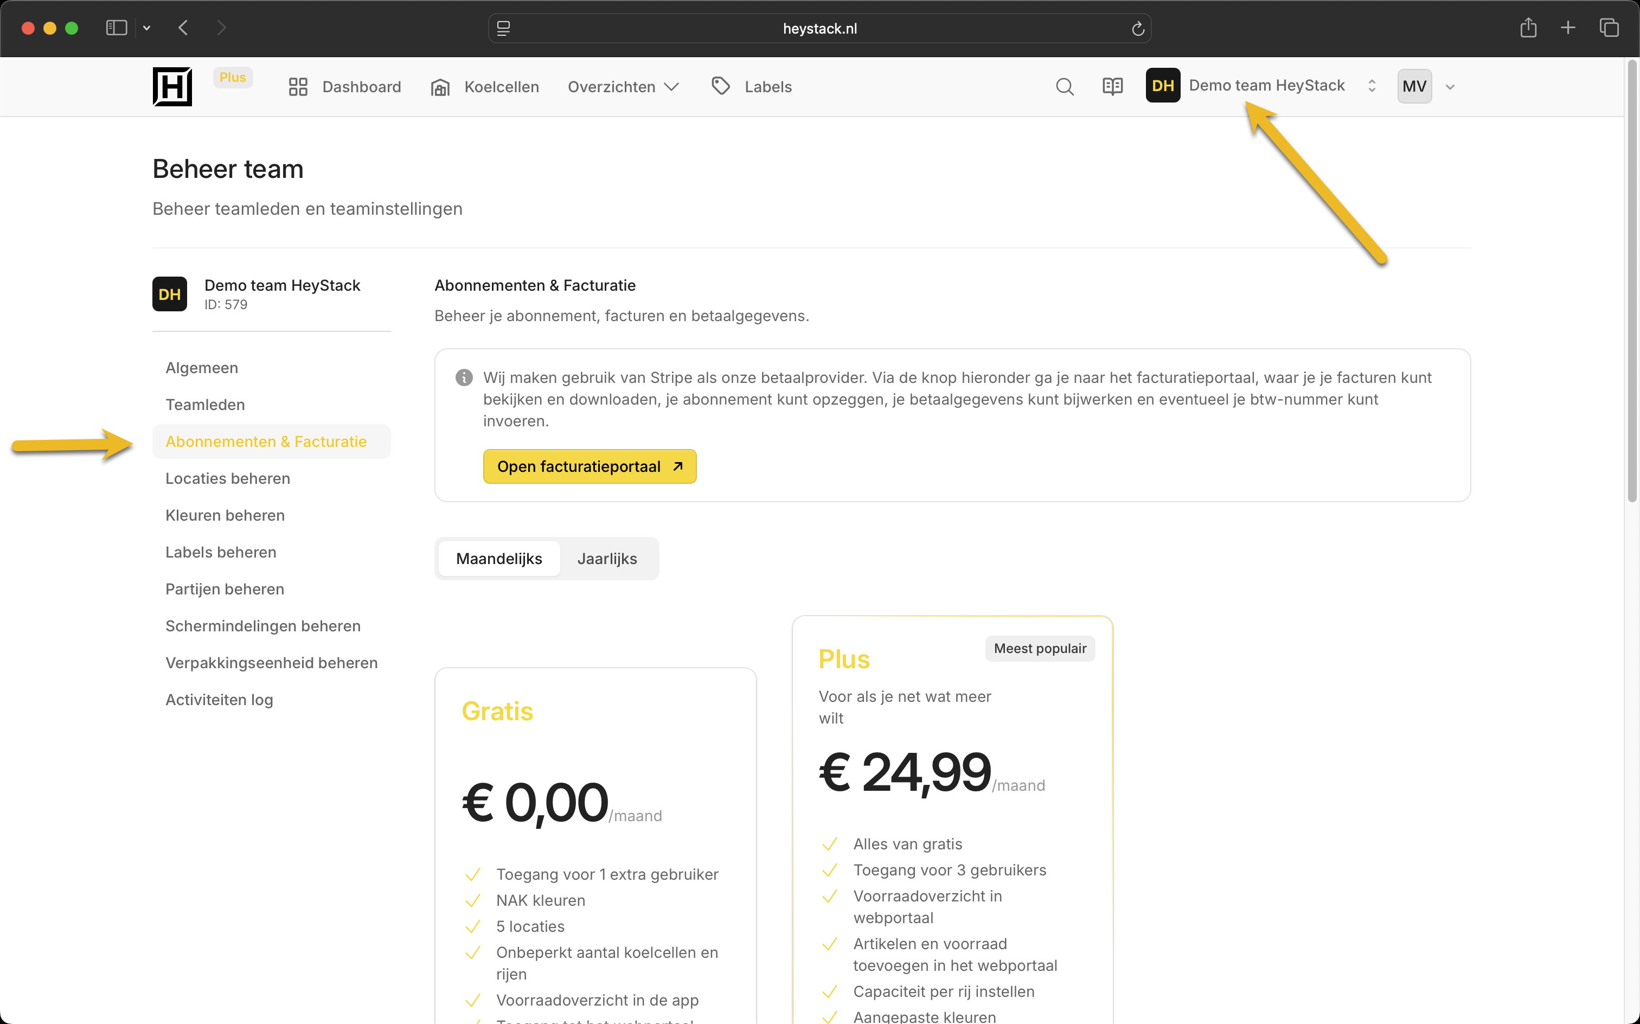Click the DH avatar beside team ID 579
This screenshot has height=1024, width=1640.
[x=169, y=294]
